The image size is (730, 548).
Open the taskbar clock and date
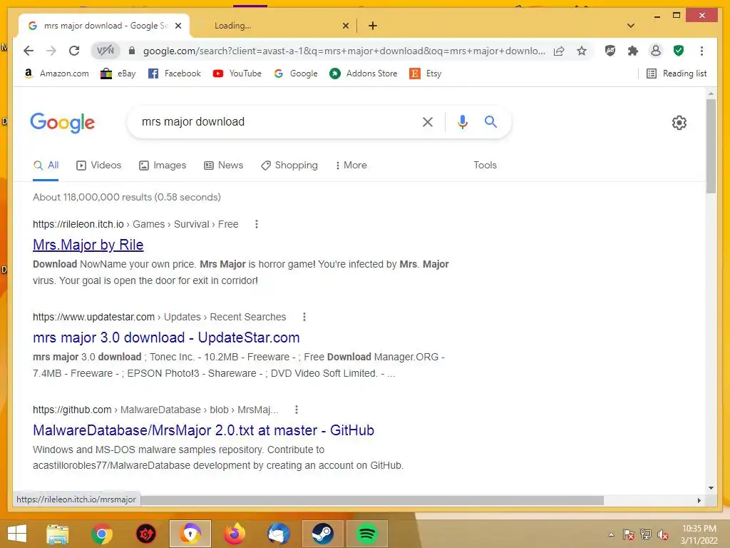pos(699,534)
